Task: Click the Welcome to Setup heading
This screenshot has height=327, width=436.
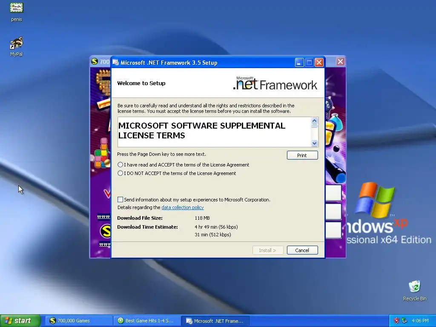Action: tap(141, 83)
